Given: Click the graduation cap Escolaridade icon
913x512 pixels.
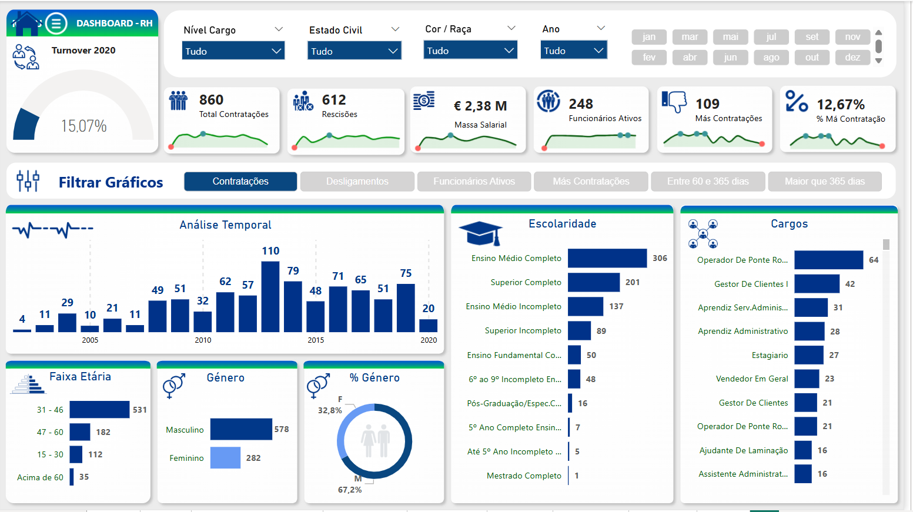Looking at the screenshot, I should coord(480,233).
